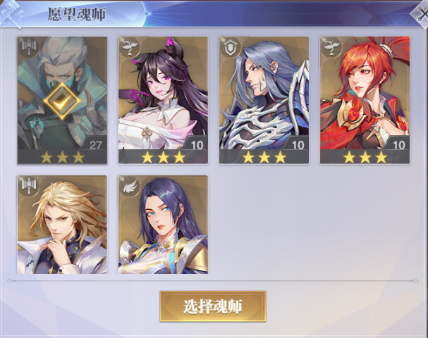Viewport: 428px width, 338px height.
Task: Click the level 10 badge on silver-haired warrior
Action: pyautogui.click(x=298, y=144)
